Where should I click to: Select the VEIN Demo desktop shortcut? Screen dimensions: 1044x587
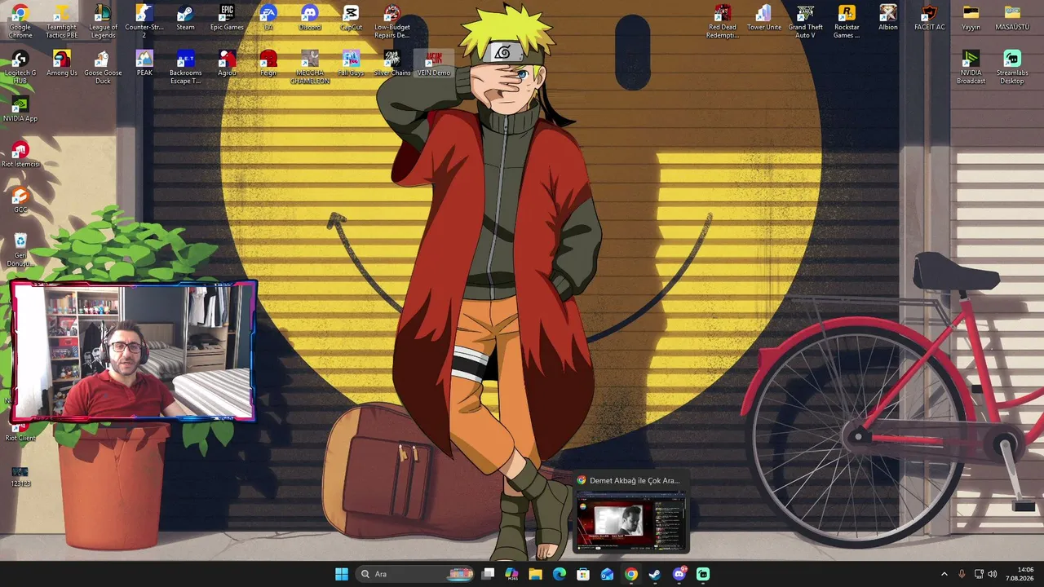(434, 64)
